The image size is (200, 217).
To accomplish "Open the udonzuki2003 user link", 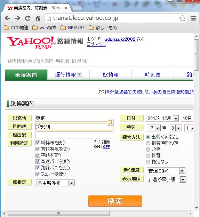I will coord(120,39).
